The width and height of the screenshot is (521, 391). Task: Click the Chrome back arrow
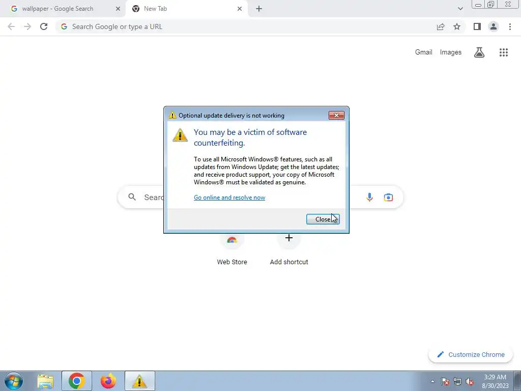tap(11, 26)
